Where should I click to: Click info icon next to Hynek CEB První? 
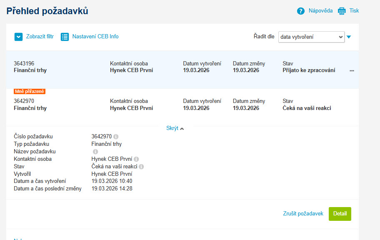tap(136, 159)
